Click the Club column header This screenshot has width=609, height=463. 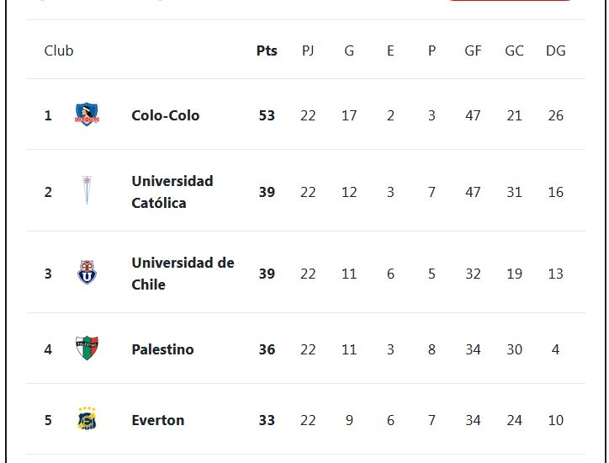[x=59, y=51]
